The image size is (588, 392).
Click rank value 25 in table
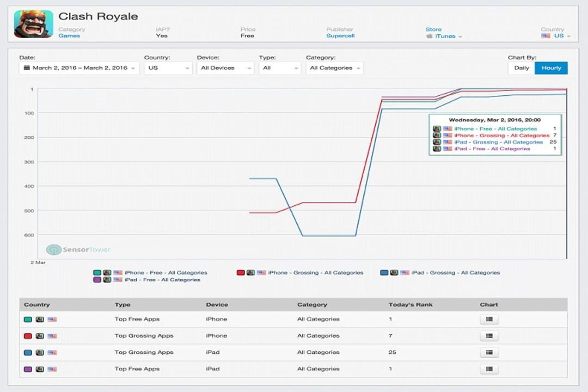point(392,352)
